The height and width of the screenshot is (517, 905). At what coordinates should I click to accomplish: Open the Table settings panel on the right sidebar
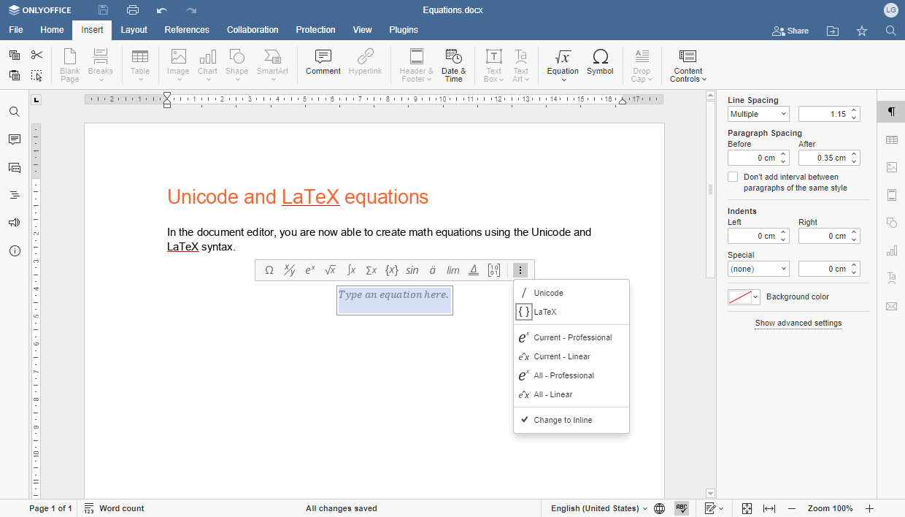coord(891,139)
